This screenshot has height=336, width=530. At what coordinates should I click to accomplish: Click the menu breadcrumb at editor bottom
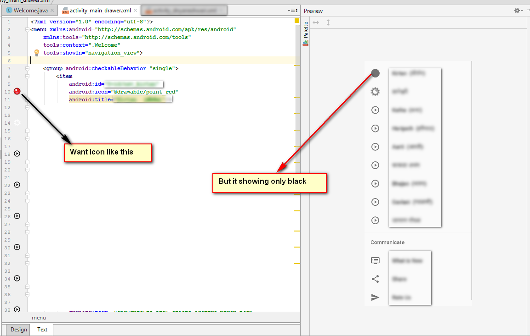39,318
